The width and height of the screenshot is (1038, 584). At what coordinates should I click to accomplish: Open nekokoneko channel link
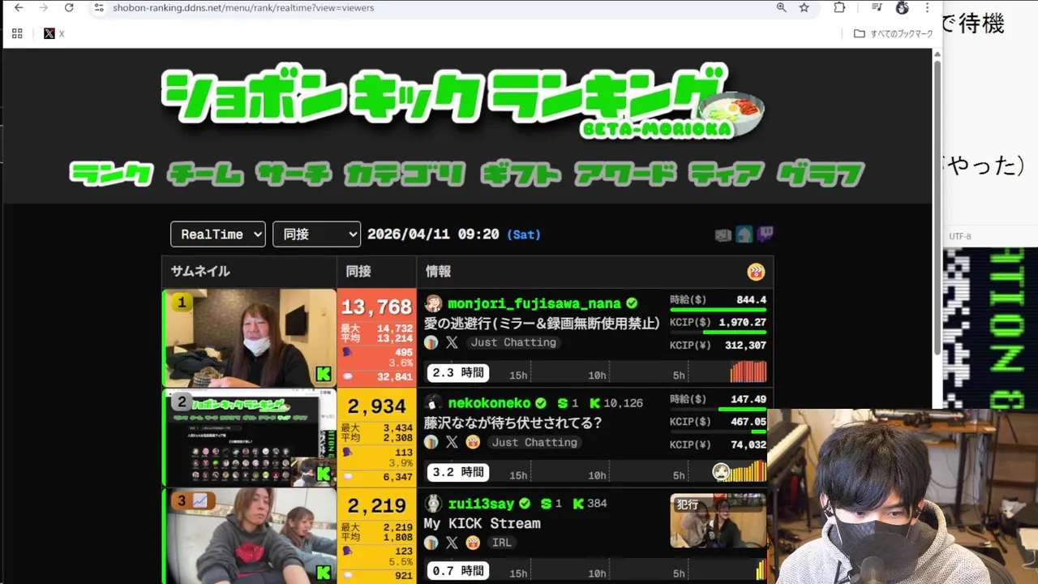(489, 403)
